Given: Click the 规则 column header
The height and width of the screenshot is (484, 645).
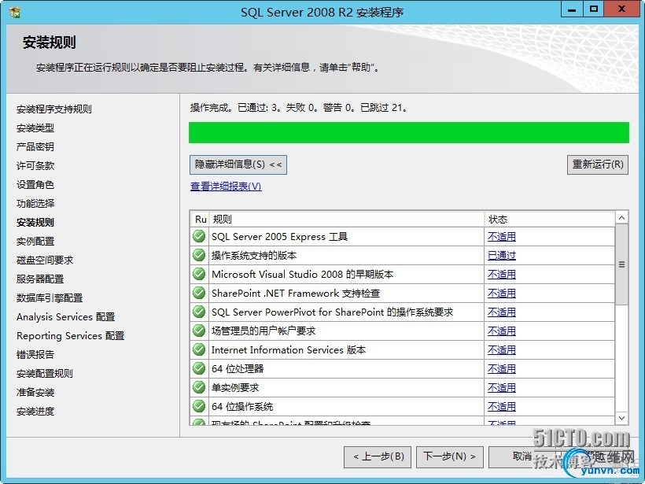Looking at the screenshot, I should (347, 220).
